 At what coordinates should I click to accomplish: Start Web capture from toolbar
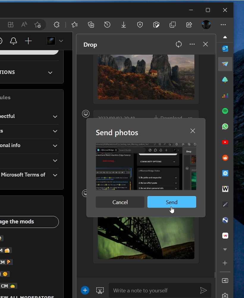156,25
